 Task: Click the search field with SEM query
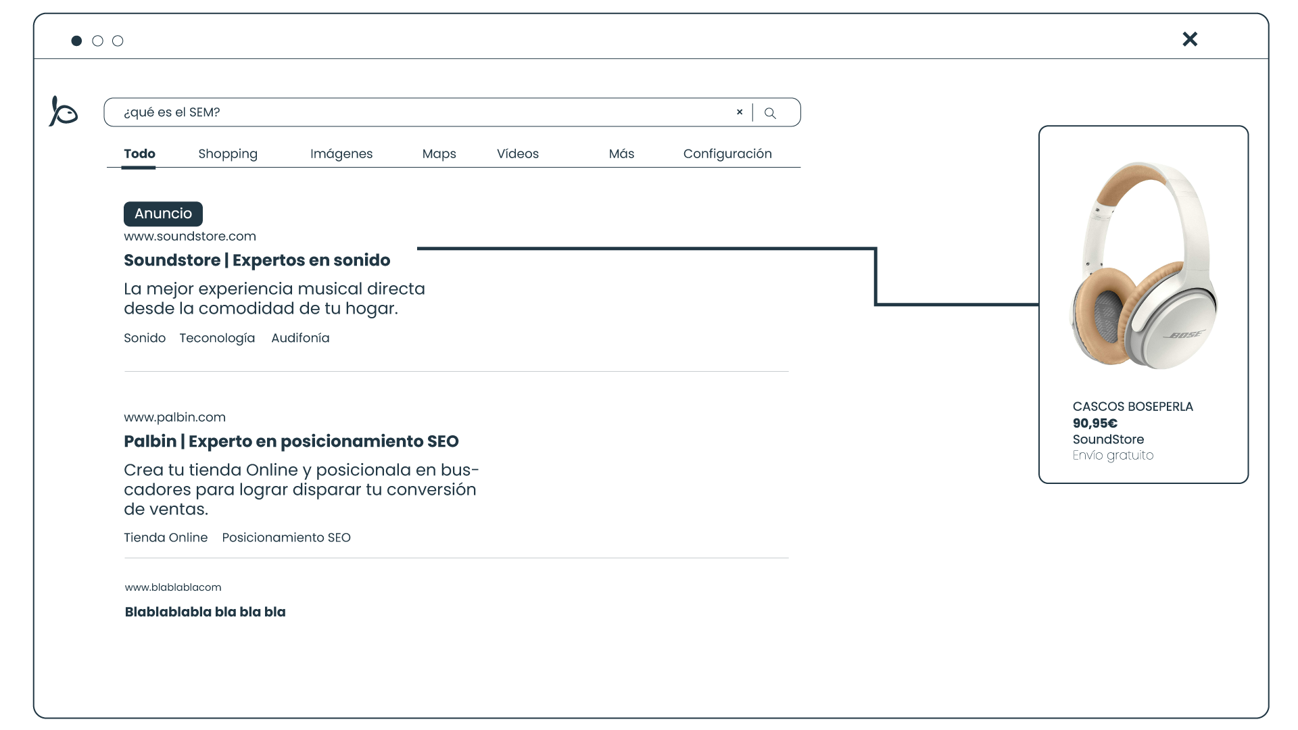pos(419,112)
